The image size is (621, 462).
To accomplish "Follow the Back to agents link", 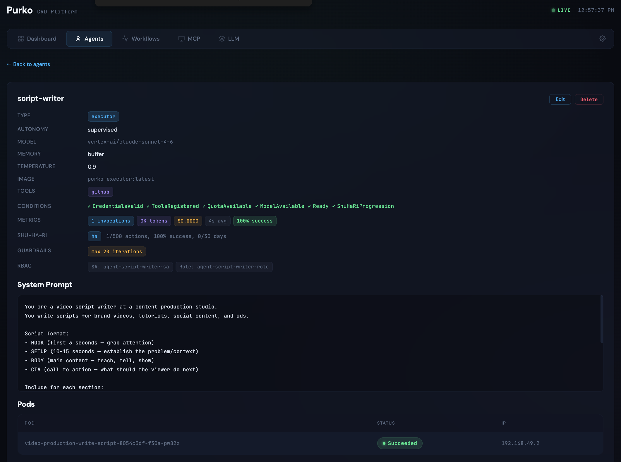I will tap(28, 64).
